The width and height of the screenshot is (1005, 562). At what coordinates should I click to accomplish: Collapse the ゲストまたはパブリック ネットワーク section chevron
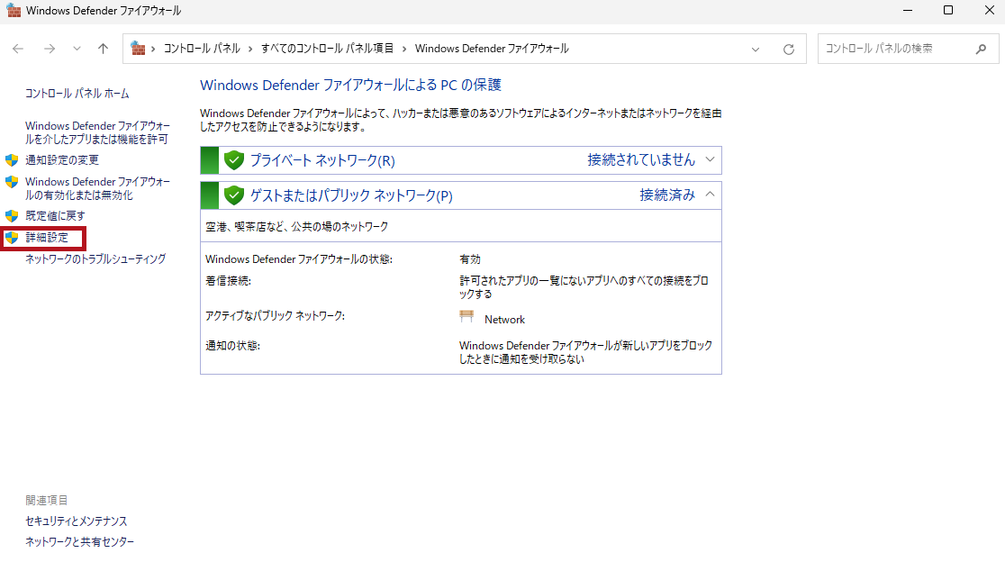click(710, 195)
